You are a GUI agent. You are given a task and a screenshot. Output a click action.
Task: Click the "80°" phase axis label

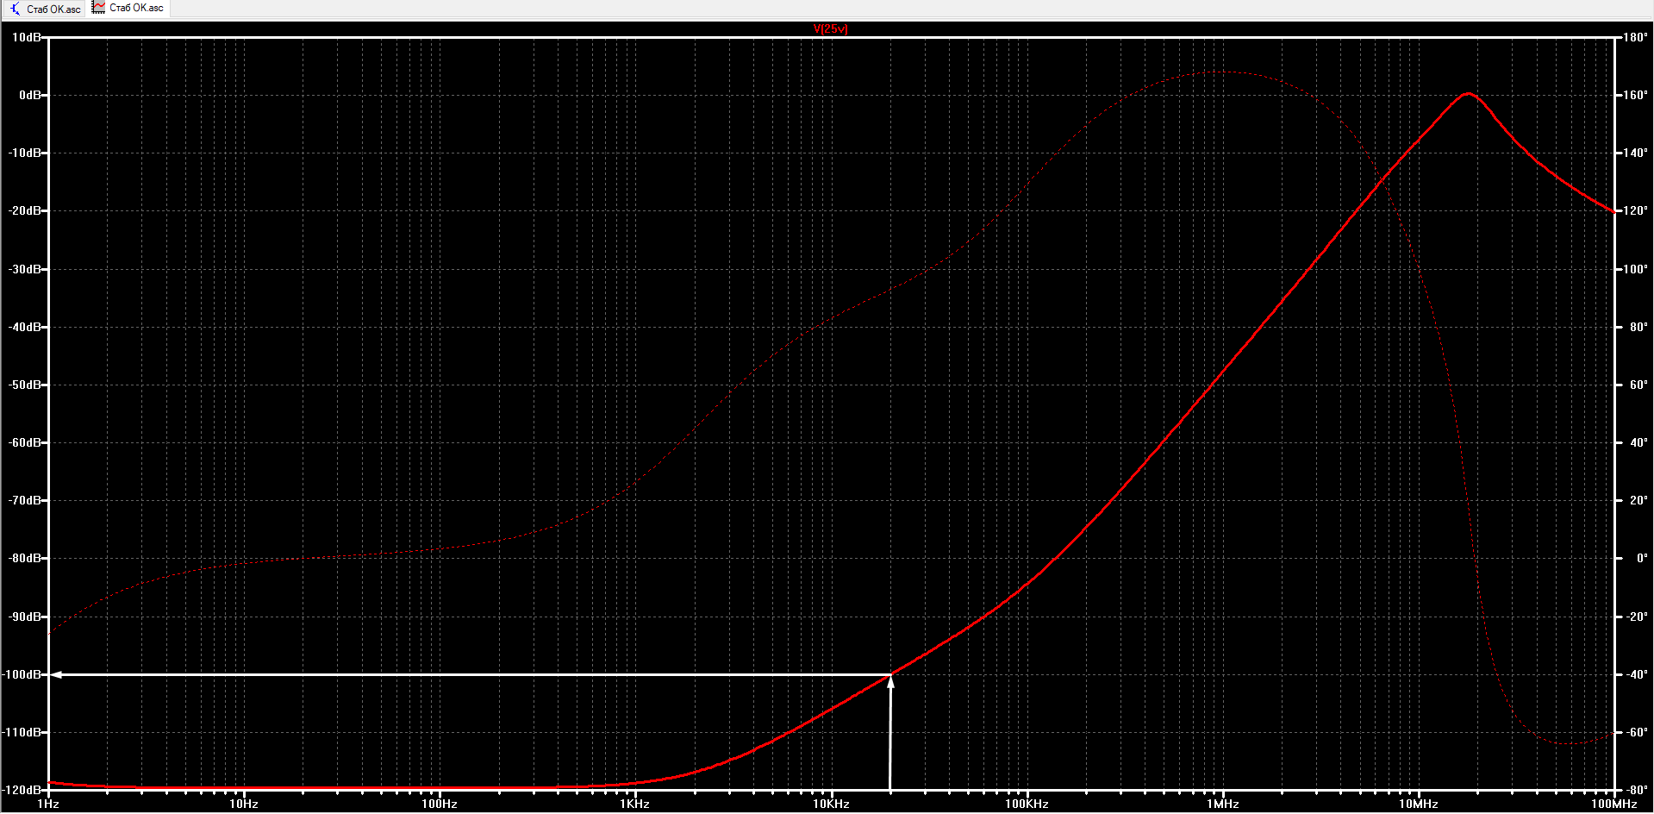tap(1638, 327)
